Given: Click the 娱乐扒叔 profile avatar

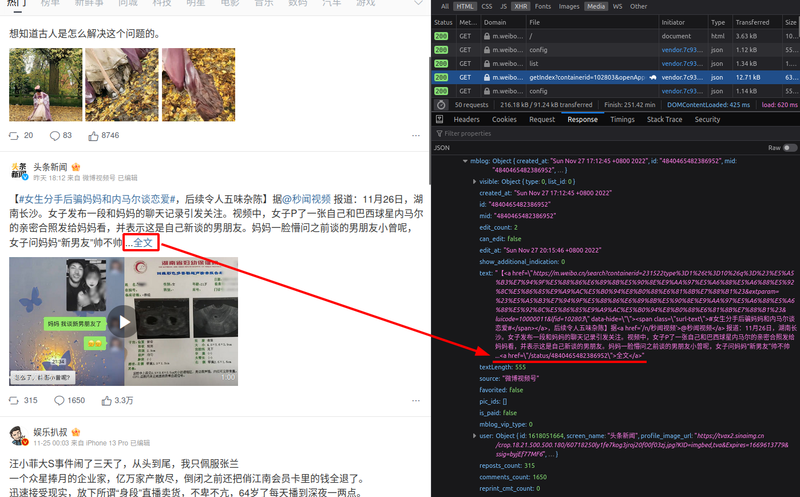Looking at the screenshot, I should (19, 436).
